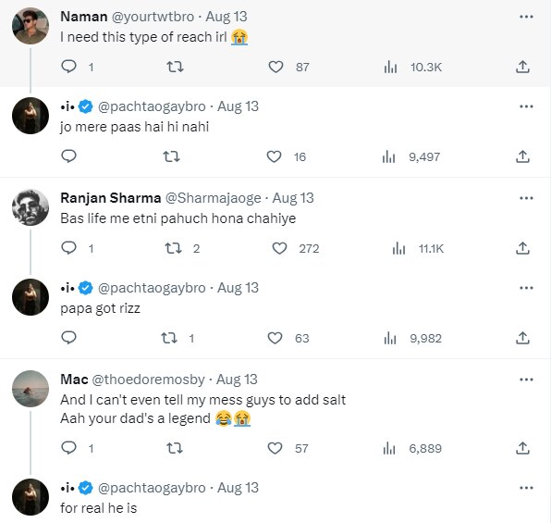The image size is (551, 523).
Task: Open Ranjan Sharma's avatar
Action: point(31,207)
